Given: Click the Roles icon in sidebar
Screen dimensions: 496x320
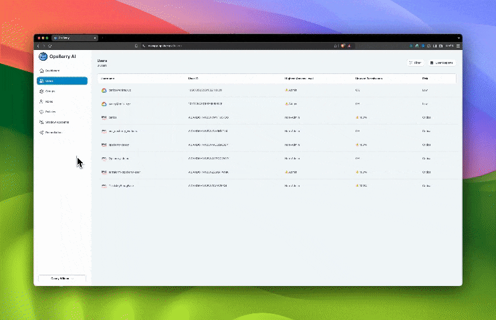Looking at the screenshot, I should pos(41,101).
